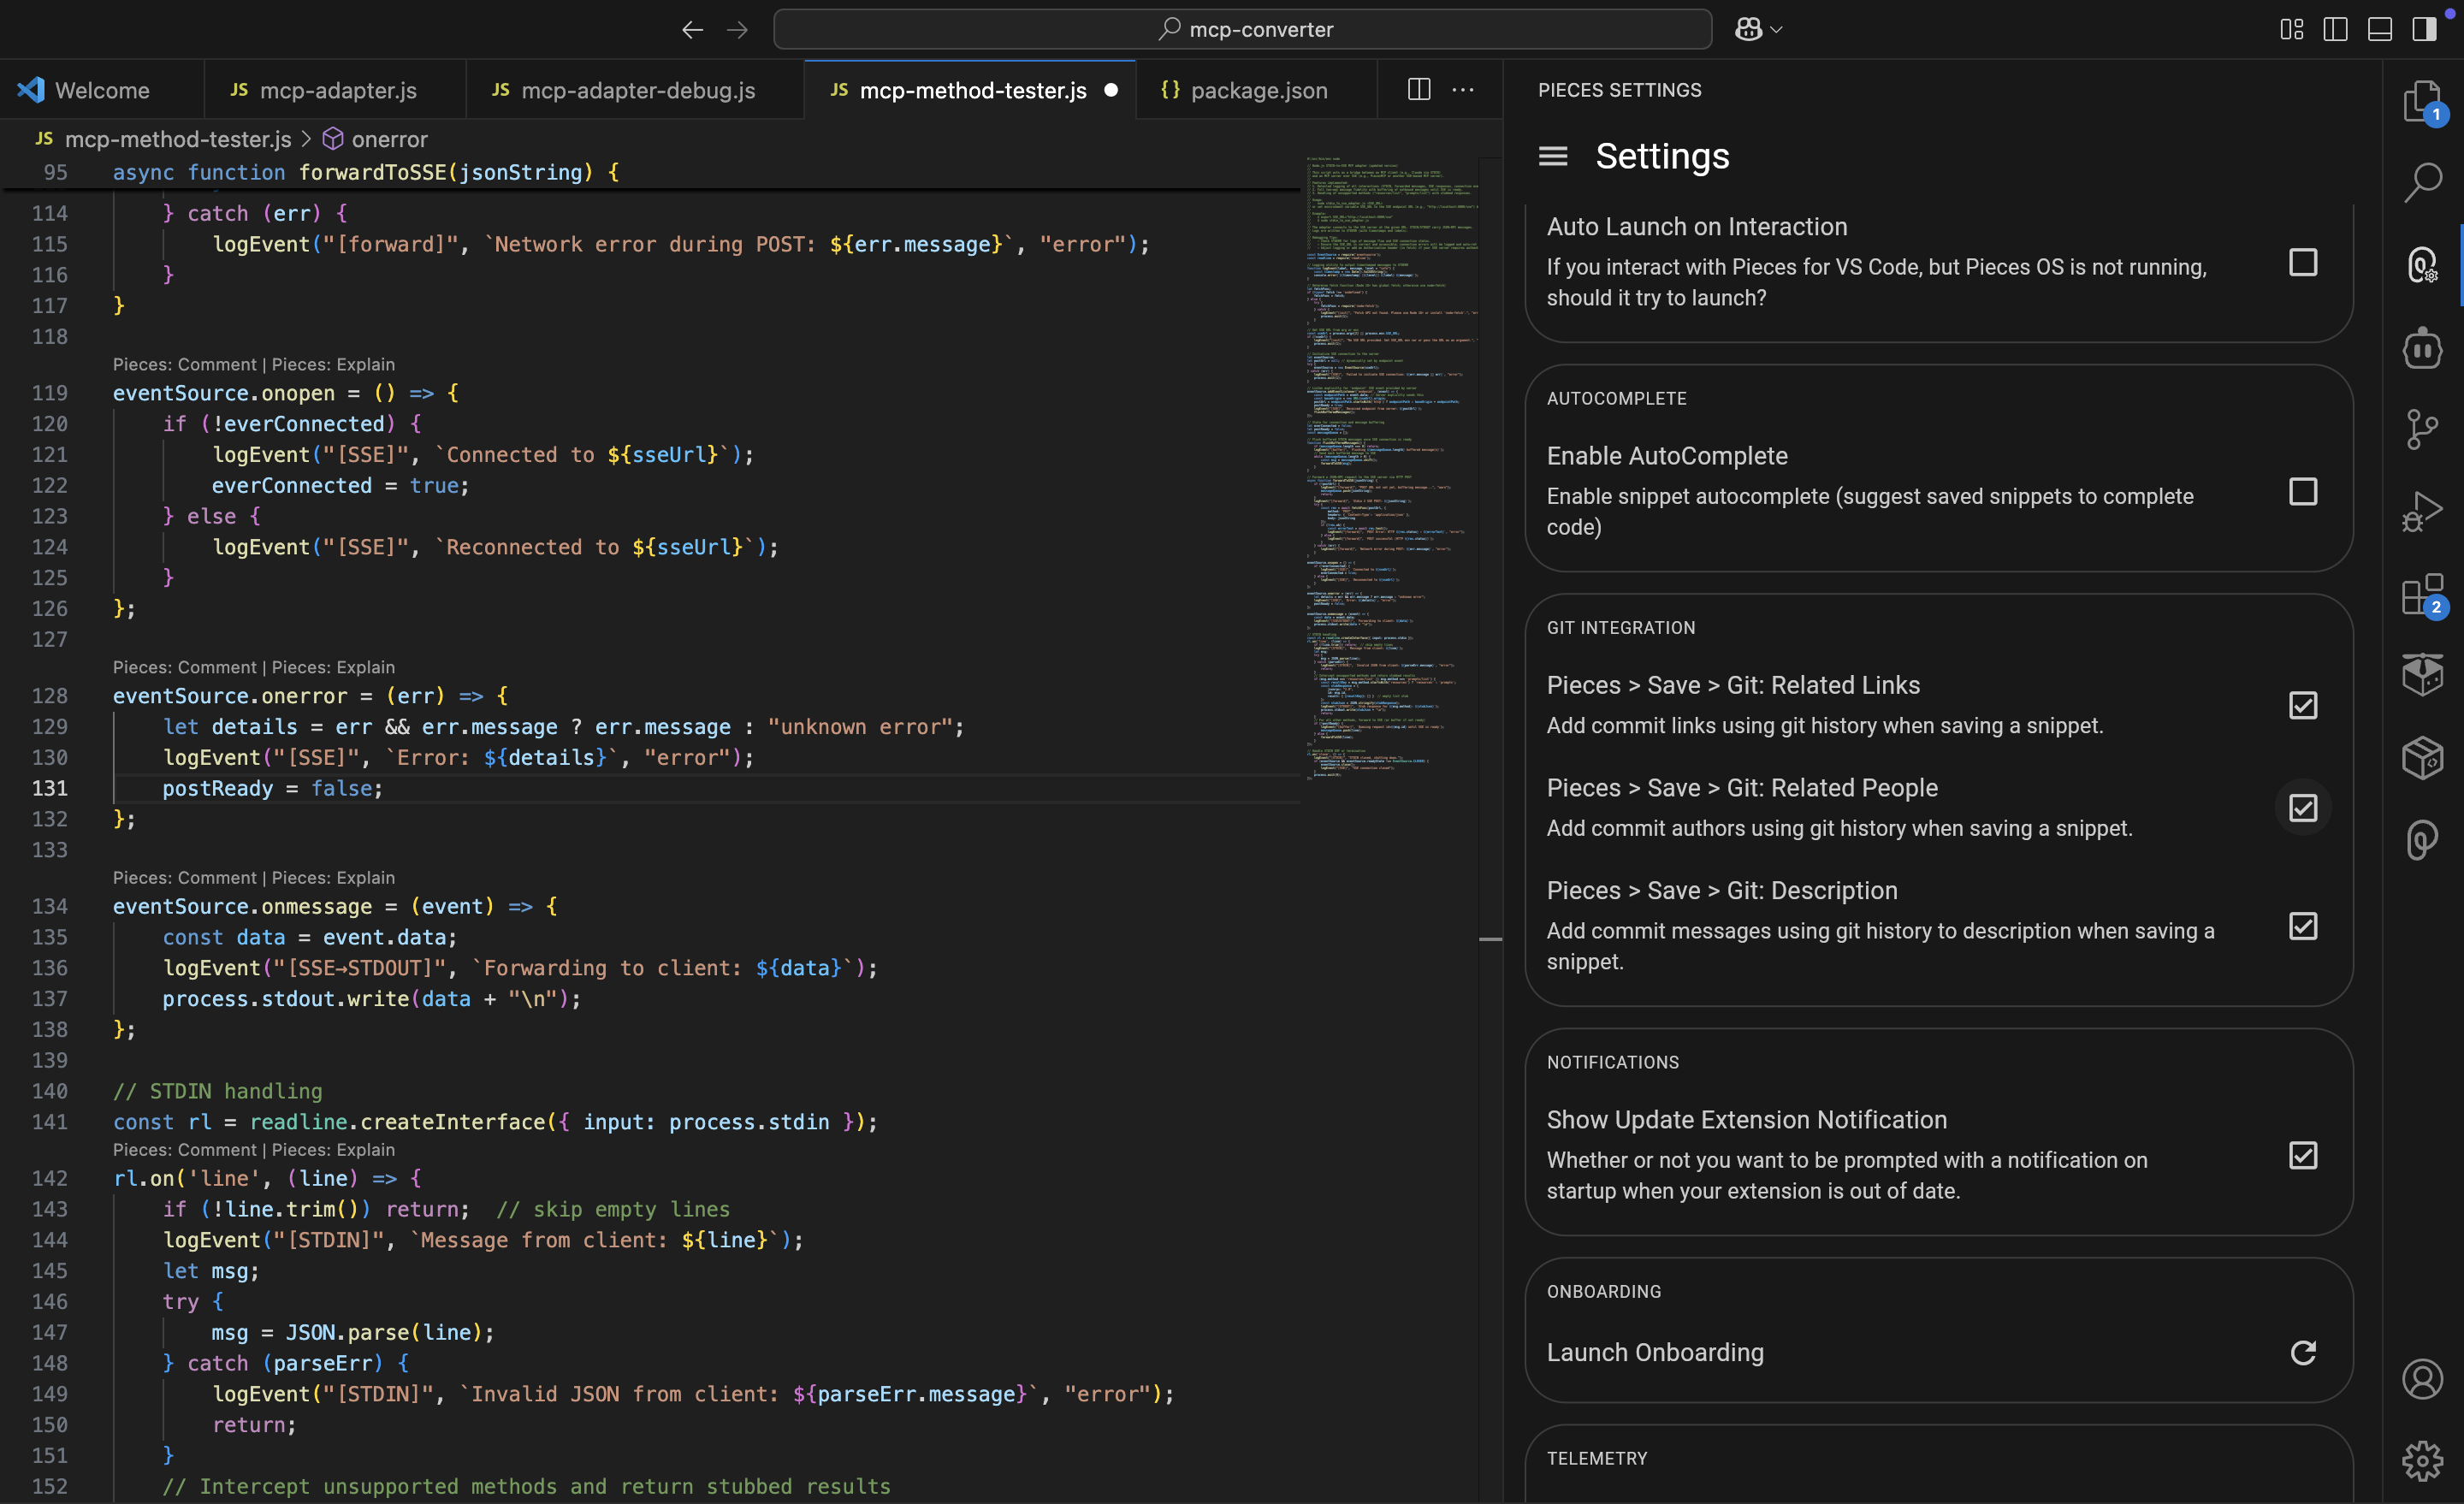Click onerror breadcrumb label
The image size is (2464, 1504).
pos(389,139)
